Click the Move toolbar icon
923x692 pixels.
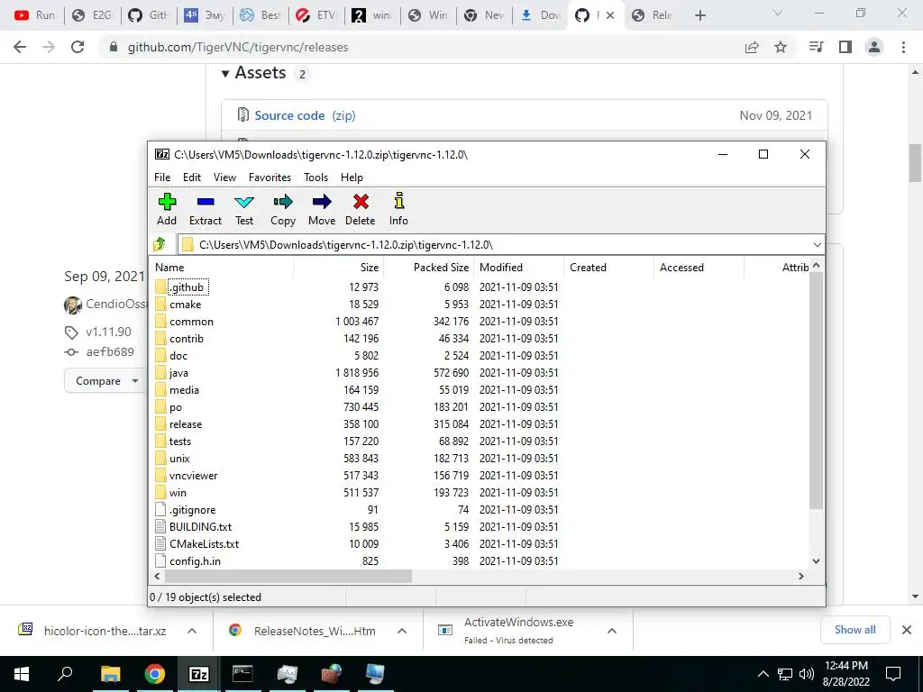pos(322,209)
